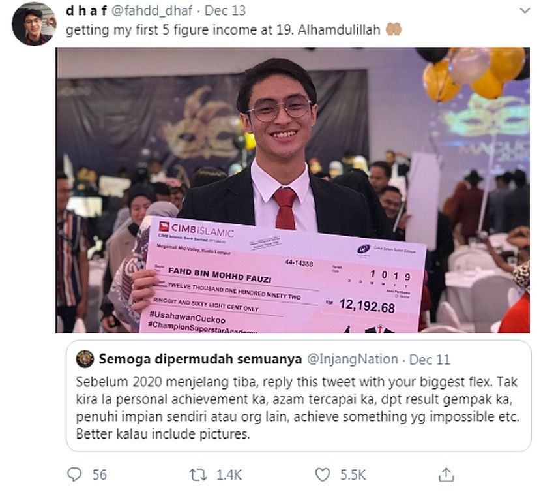Open d h a f's profile avatar
Image resolution: width=541 pixels, height=494 pixels.
point(33,24)
